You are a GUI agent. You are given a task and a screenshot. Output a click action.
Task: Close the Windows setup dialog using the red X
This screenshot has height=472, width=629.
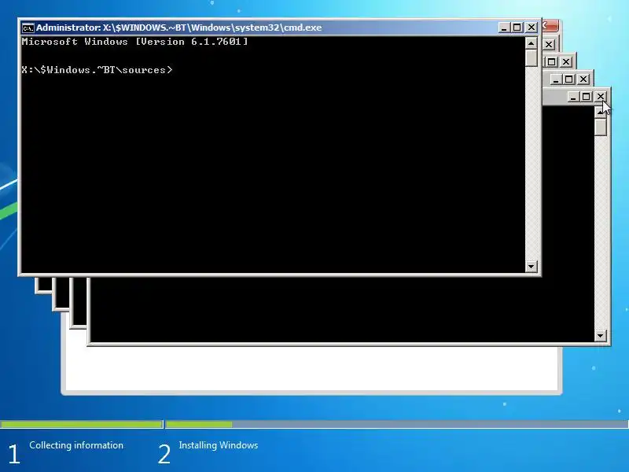point(550,26)
